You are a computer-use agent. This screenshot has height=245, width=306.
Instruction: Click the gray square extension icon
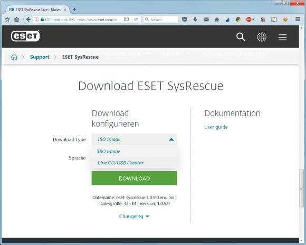274,20
